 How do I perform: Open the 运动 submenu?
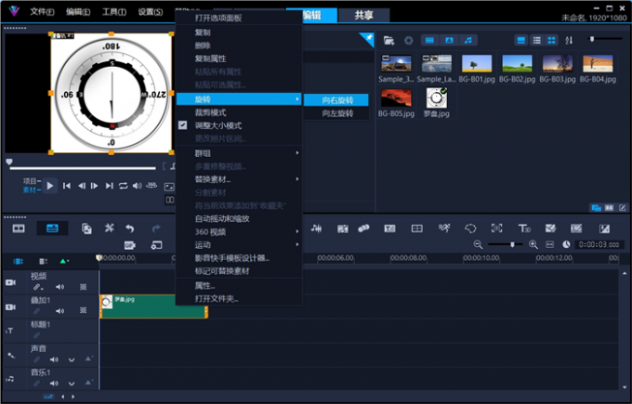pyautogui.click(x=240, y=245)
